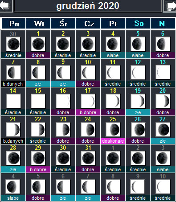Select the 'b.danych' label on December 21
The image size is (176, 202).
click(x=13, y=141)
